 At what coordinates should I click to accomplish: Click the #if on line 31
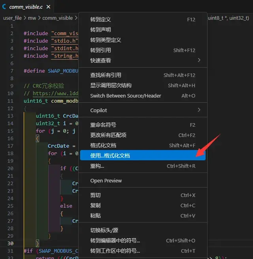coord(28,251)
